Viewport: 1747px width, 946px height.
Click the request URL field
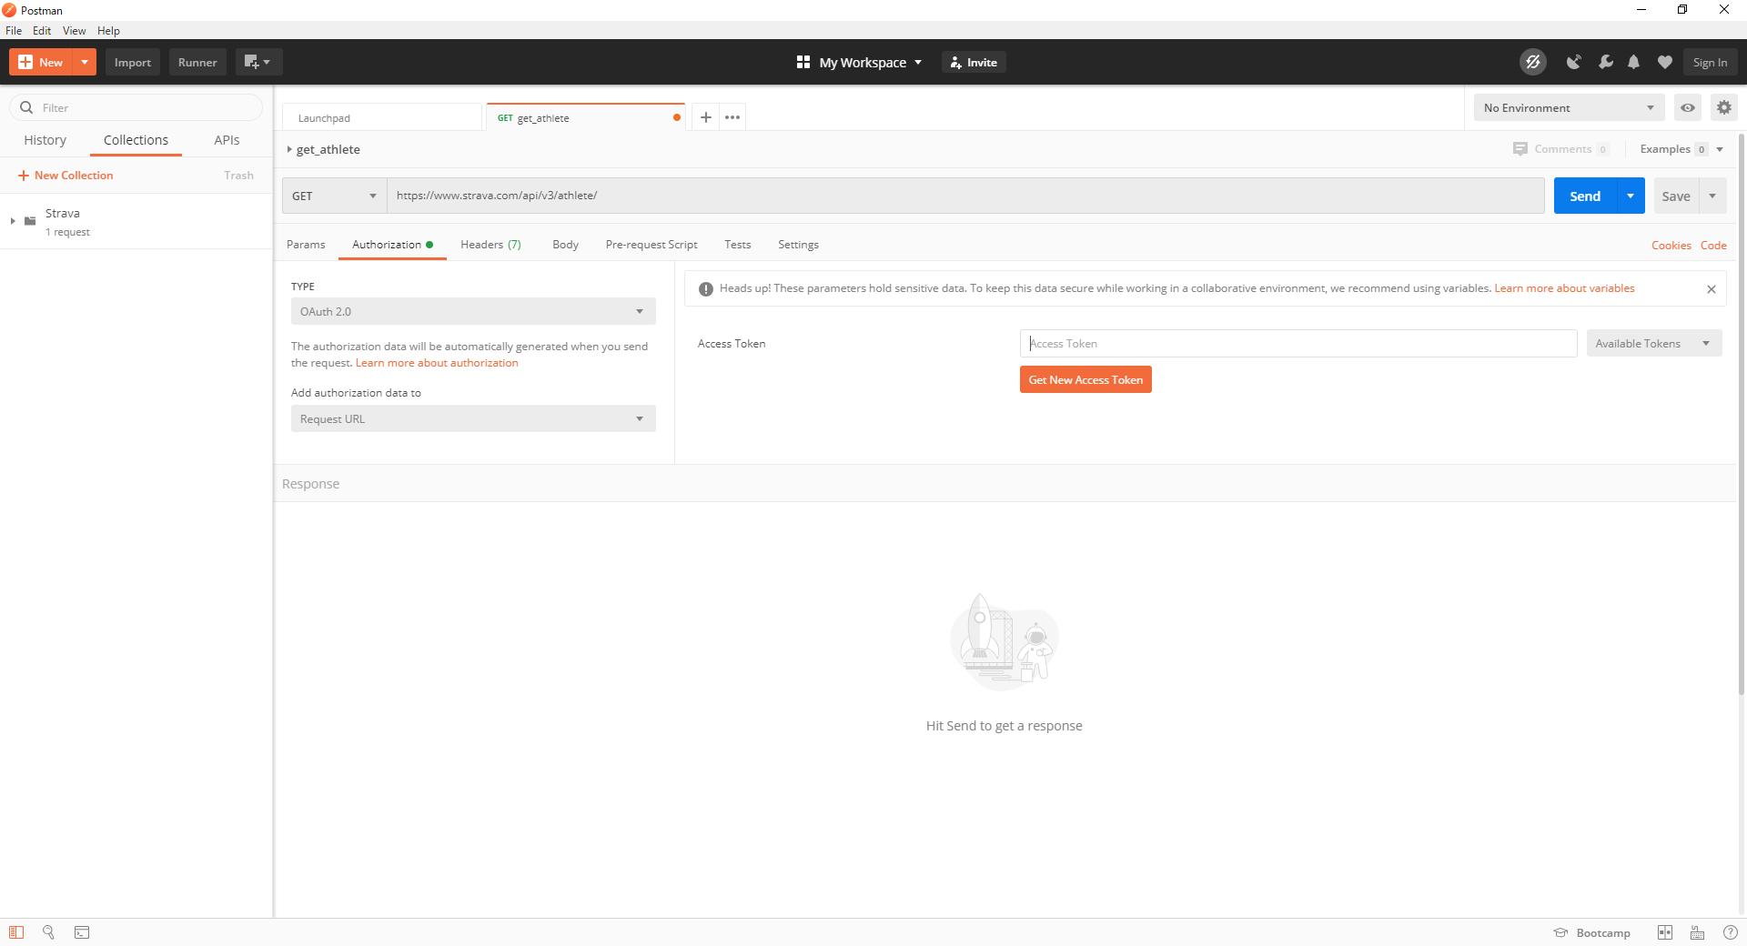coord(965,196)
